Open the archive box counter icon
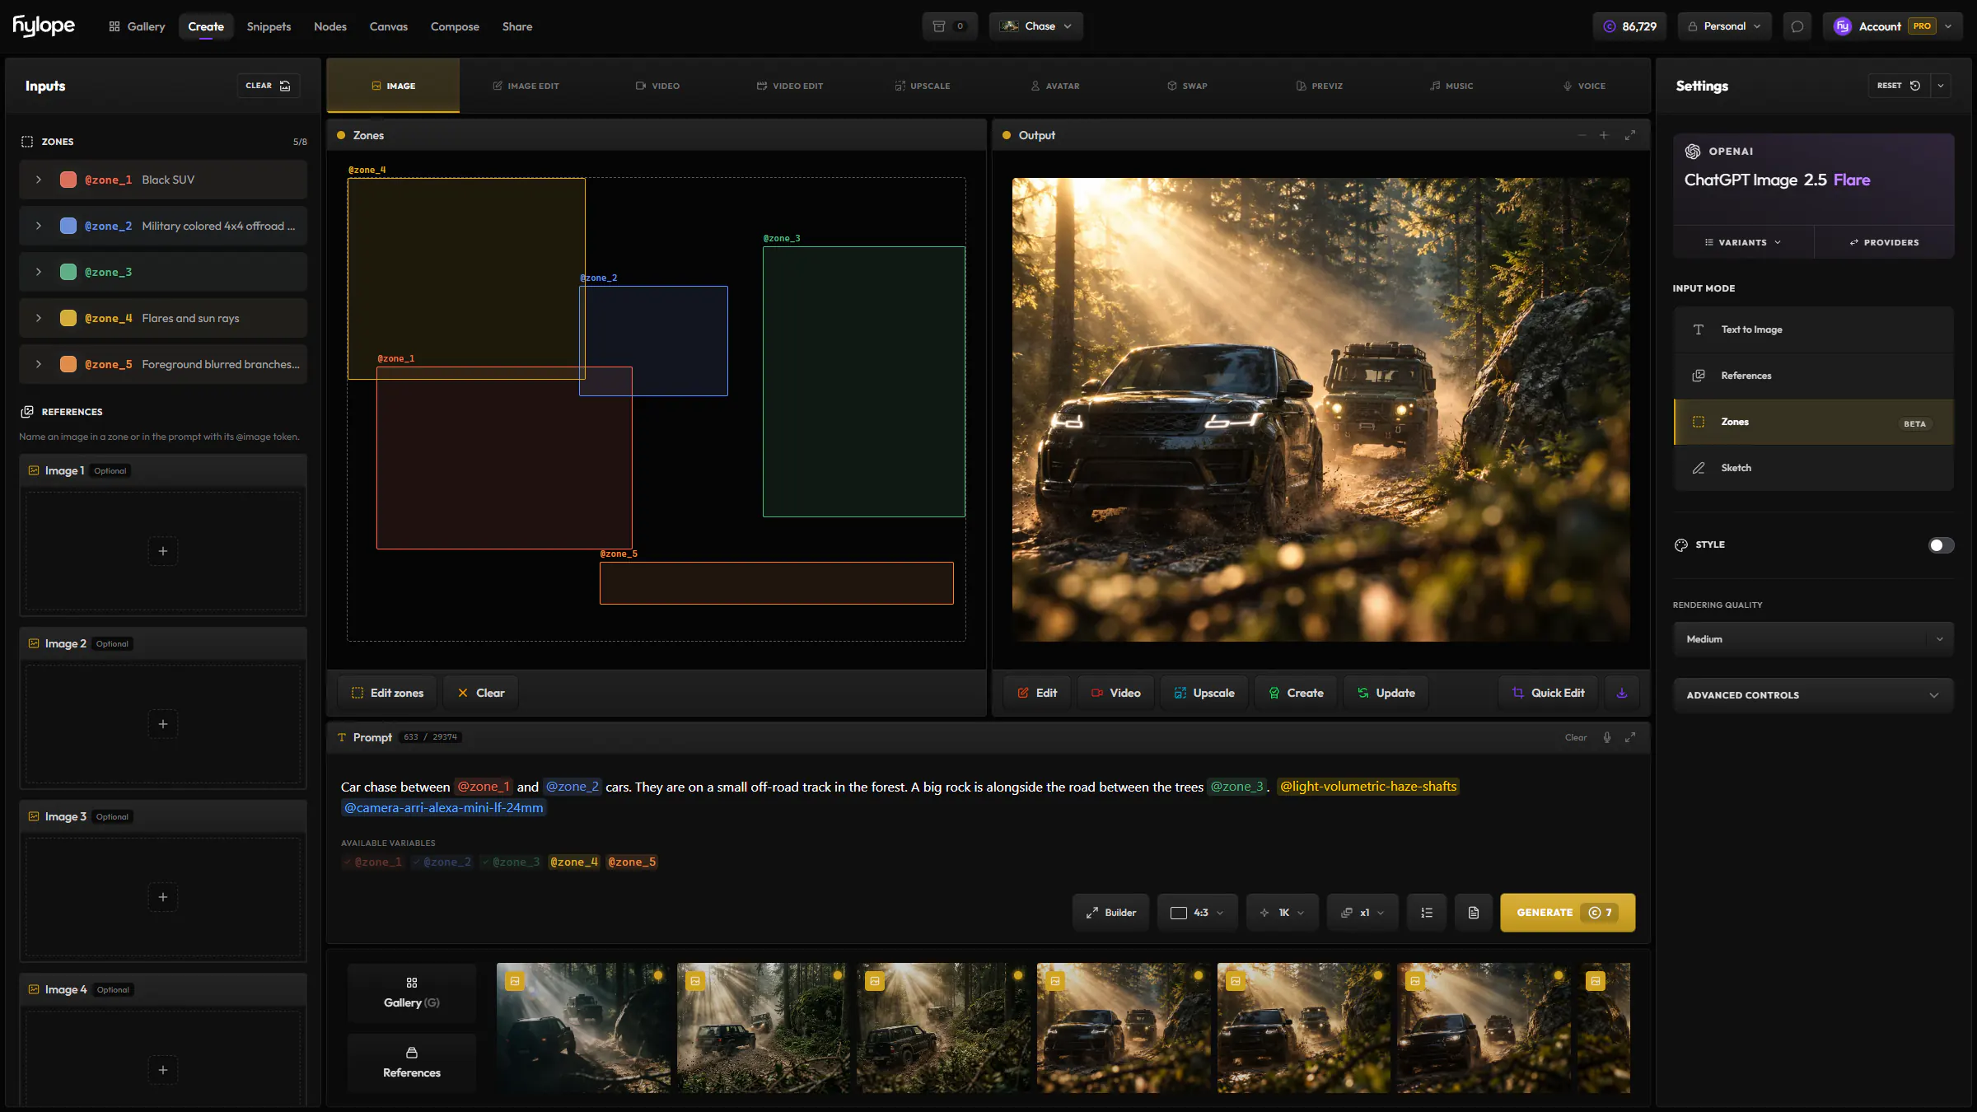 click(950, 26)
